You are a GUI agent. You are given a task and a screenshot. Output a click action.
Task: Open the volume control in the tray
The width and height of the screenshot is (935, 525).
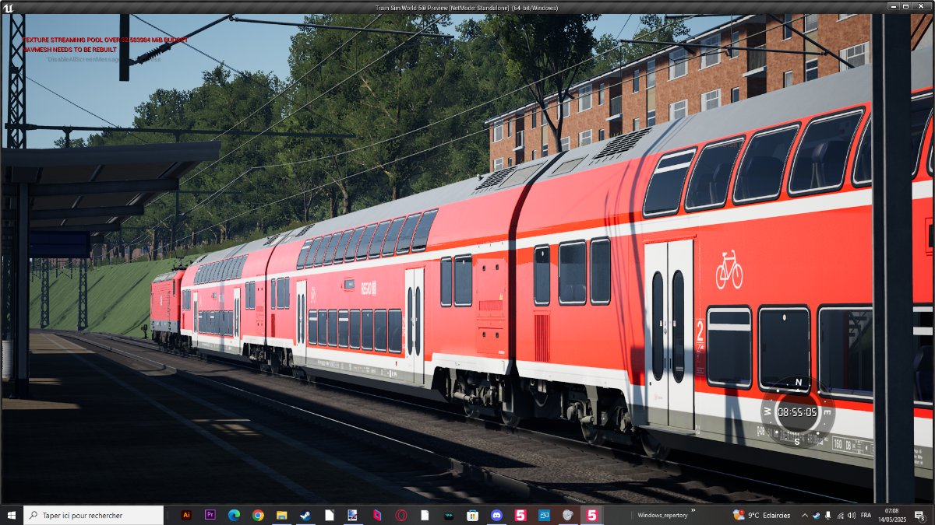[x=852, y=515]
